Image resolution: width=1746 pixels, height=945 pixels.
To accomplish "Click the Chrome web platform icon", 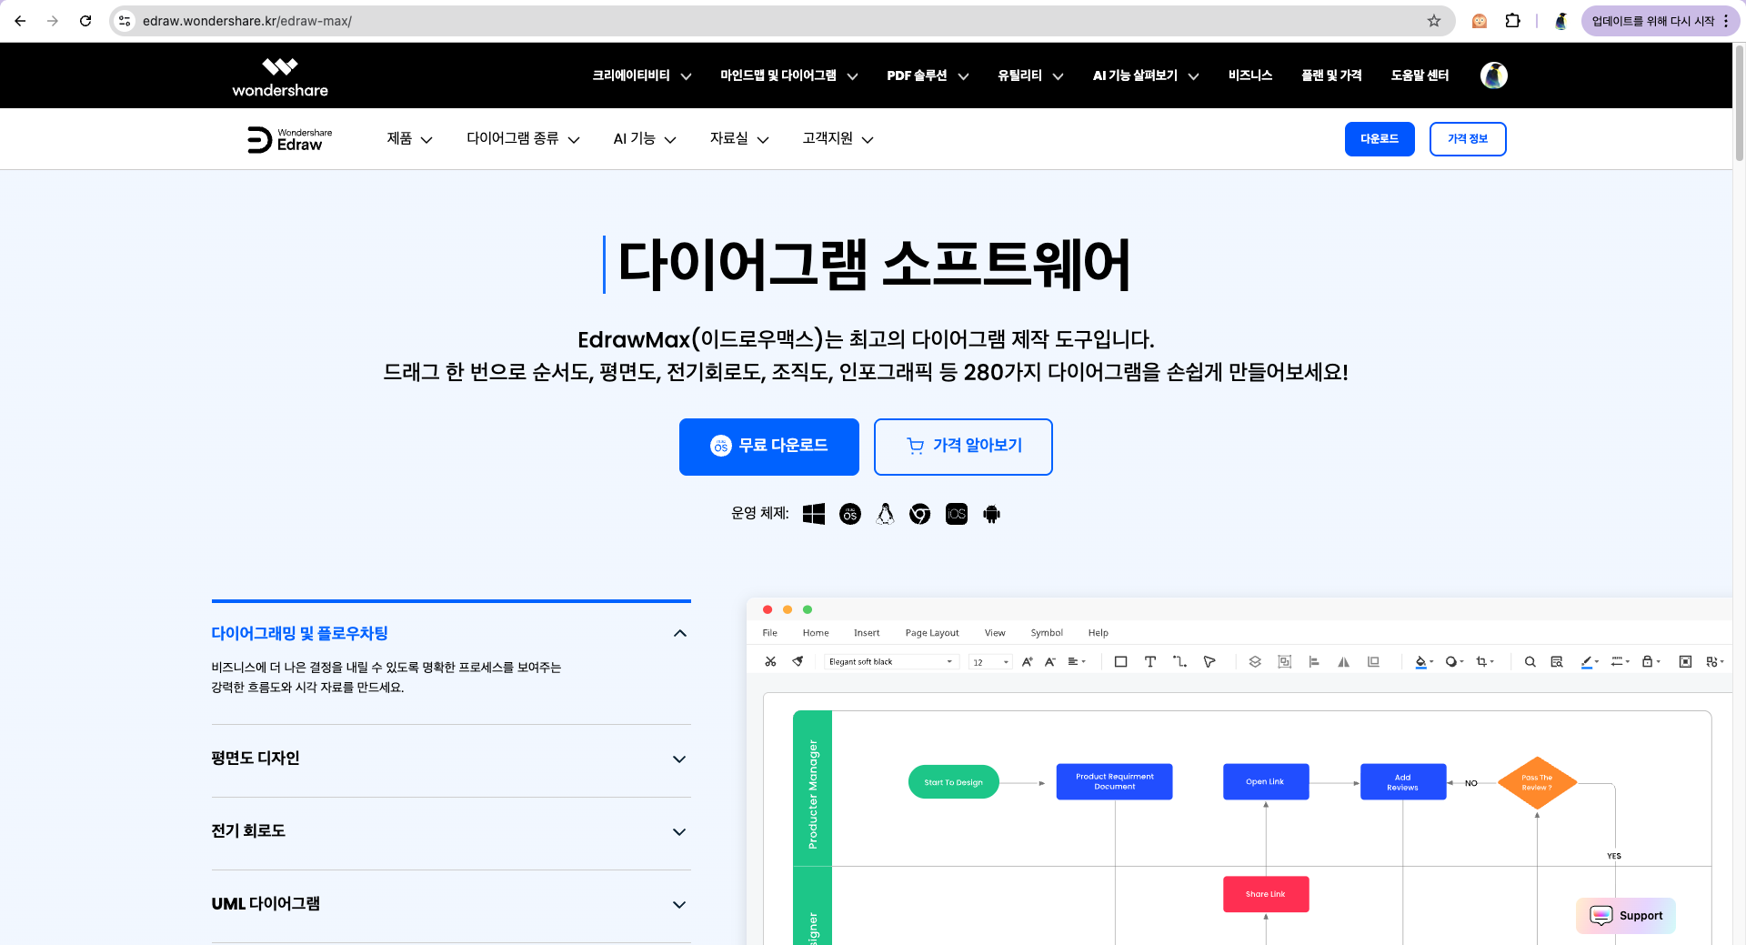I will [x=920, y=514].
